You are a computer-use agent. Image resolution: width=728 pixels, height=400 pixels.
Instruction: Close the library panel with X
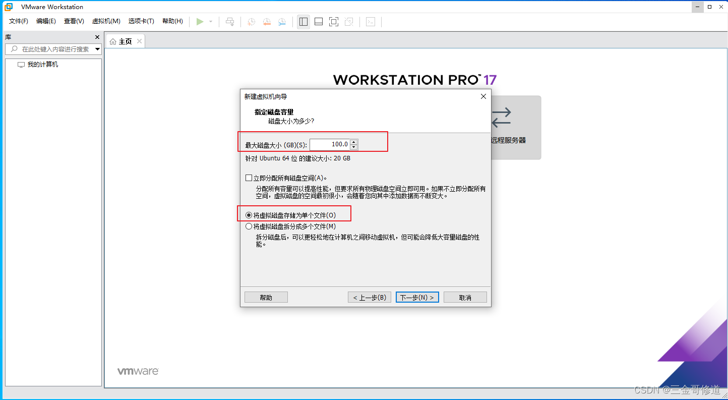(97, 37)
